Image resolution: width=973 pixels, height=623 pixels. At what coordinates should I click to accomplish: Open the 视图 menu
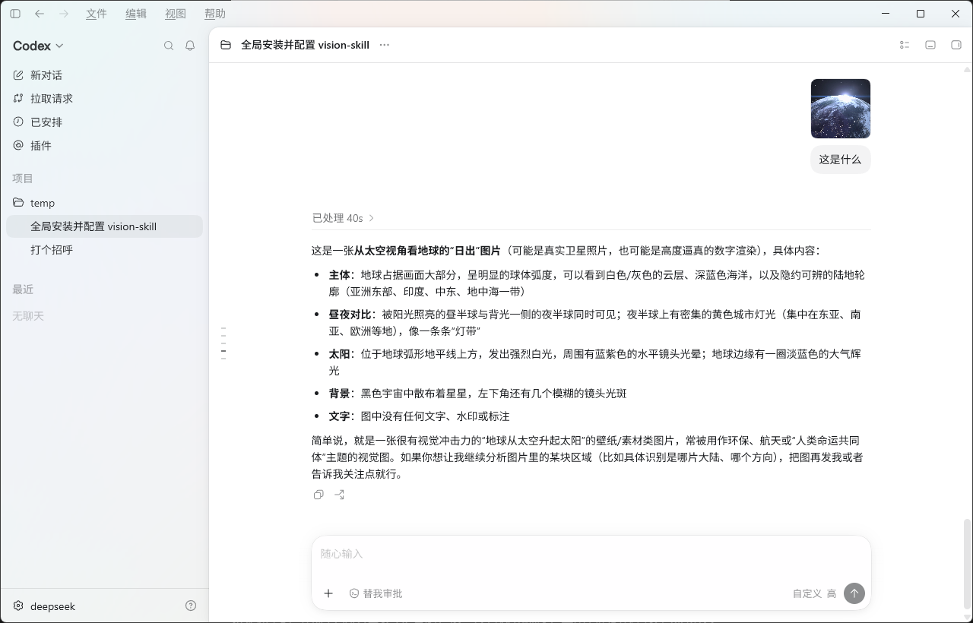click(x=176, y=14)
